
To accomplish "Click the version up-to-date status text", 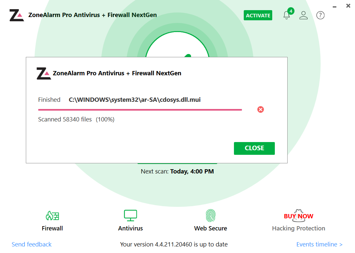I will (173, 244).
